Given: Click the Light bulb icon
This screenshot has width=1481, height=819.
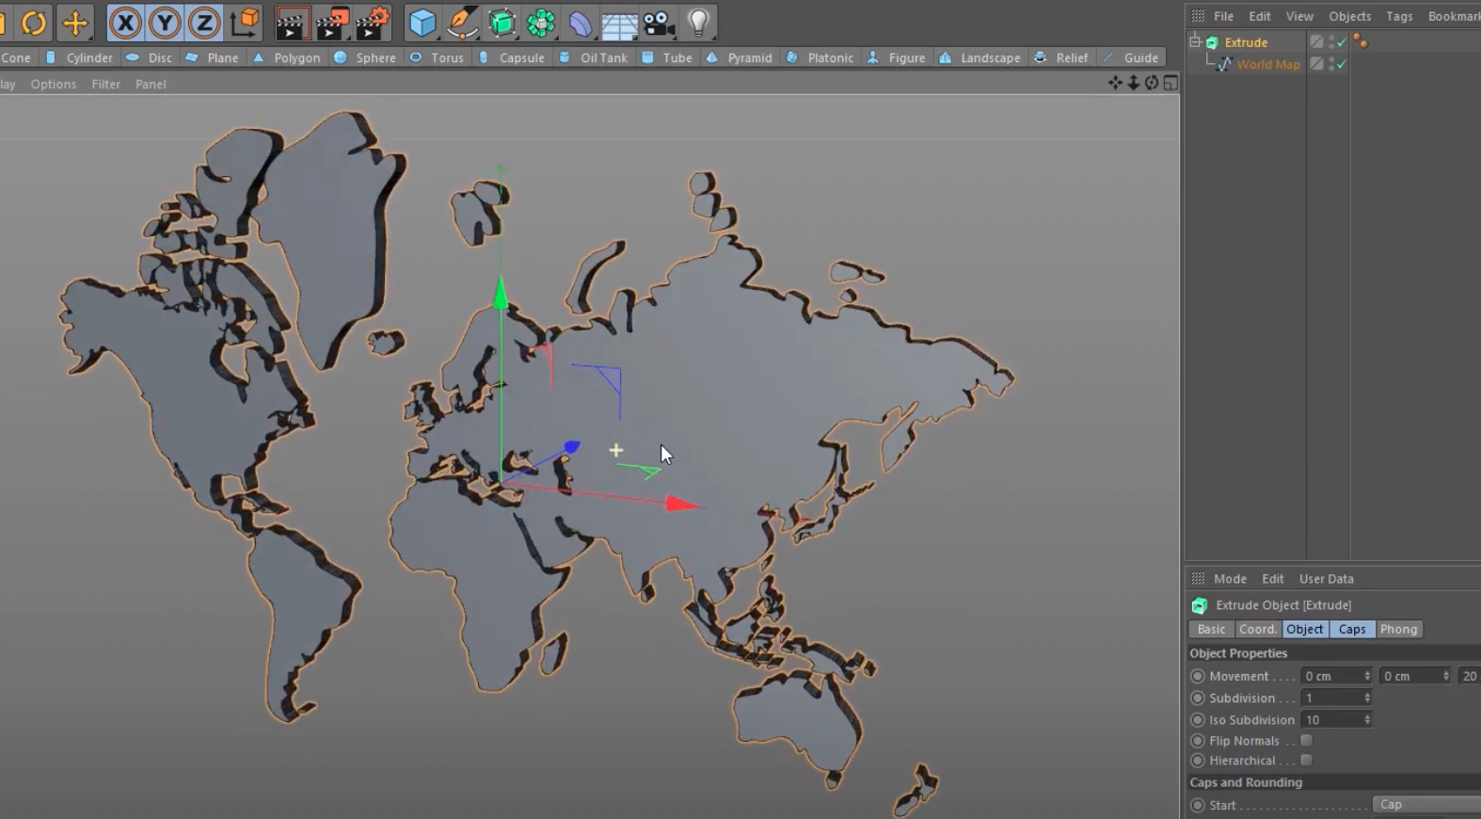Looking at the screenshot, I should coord(699,23).
